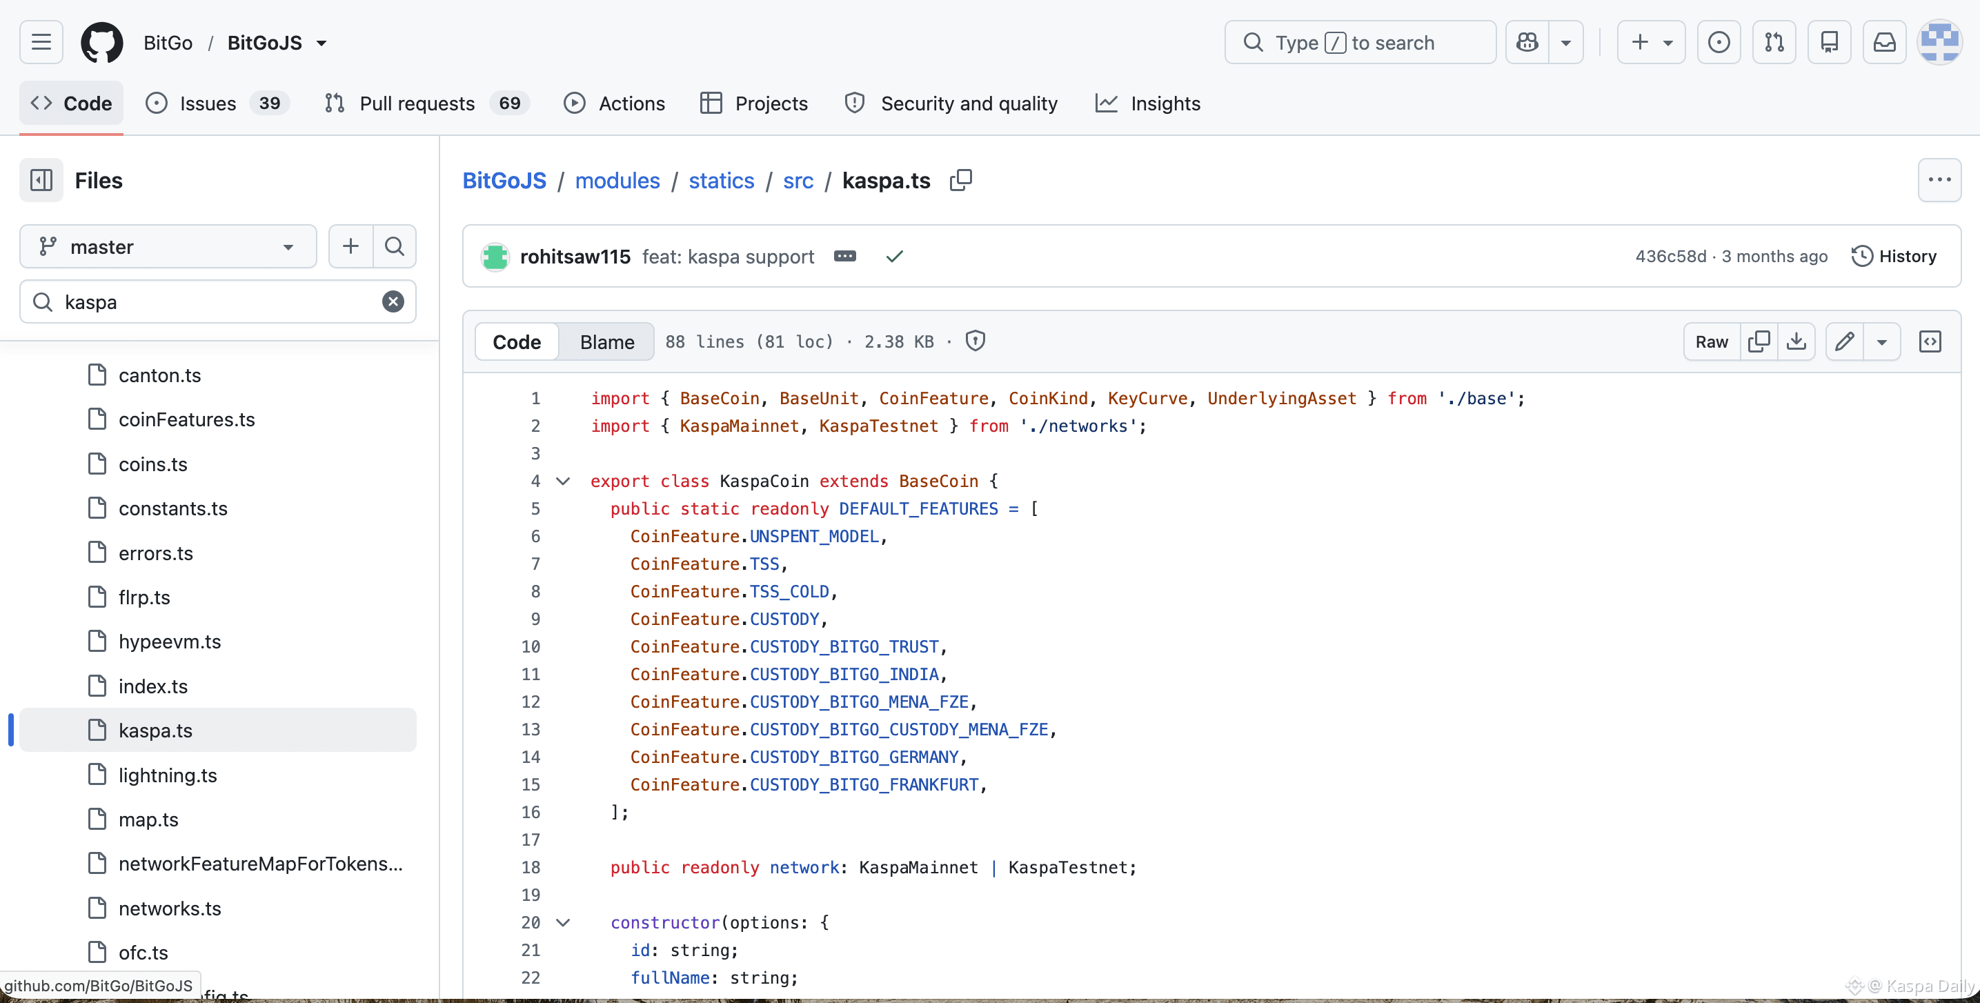Click the 'kaspa' file filter field
This screenshot has width=1980, height=1003.
click(x=218, y=302)
